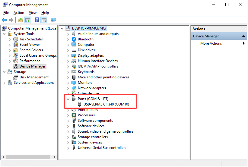This screenshot has width=248, height=167.
Task: Expand the Monitors node
Action: pos(68,83)
